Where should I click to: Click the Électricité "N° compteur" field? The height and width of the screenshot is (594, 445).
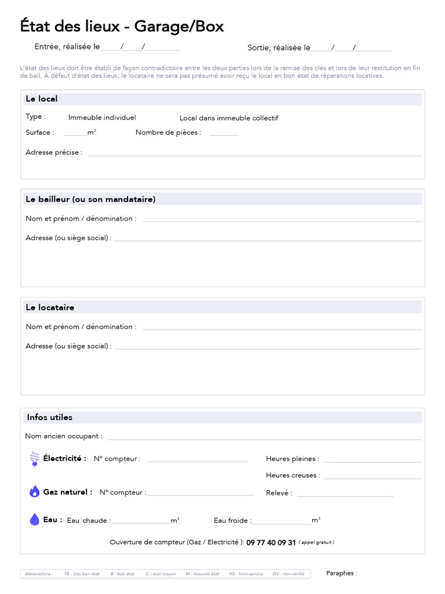pyautogui.click(x=197, y=459)
